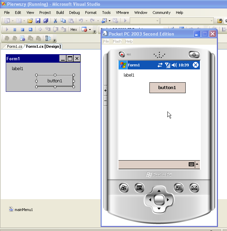Click the emulator volume up plus button
Viewport: 227px width, 231px height.
[105, 90]
